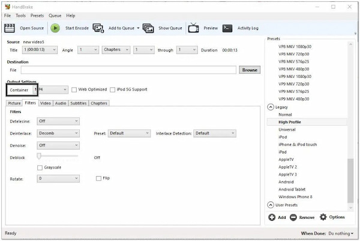Click the Open Source label
Image resolution: width=360 pixels, height=241 pixels.
(32, 28)
